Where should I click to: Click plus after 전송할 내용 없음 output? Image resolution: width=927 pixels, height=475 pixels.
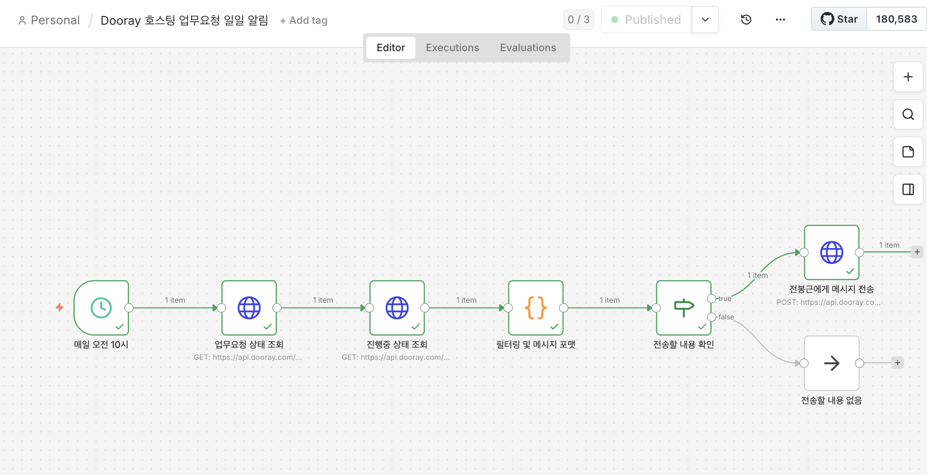[x=898, y=363]
